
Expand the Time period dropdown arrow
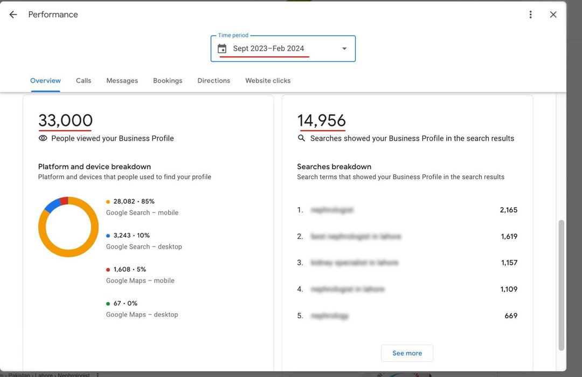(344, 49)
